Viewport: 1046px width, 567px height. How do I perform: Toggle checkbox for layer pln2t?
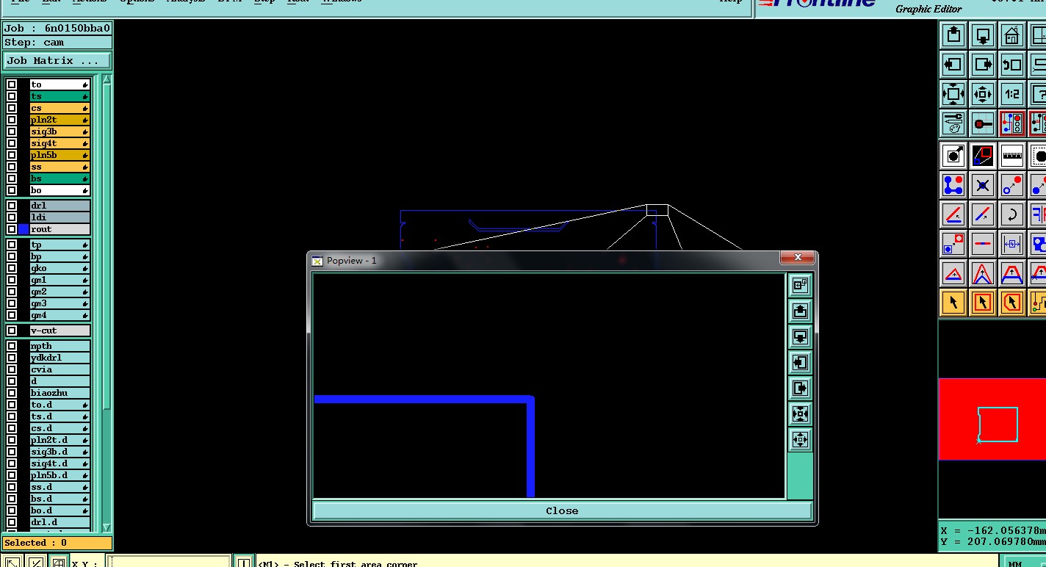(x=12, y=120)
